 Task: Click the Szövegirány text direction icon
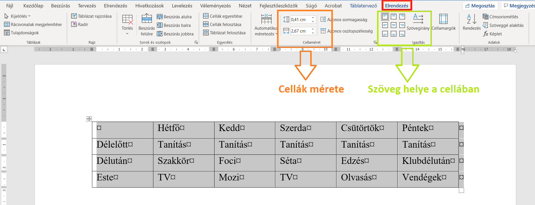click(418, 19)
